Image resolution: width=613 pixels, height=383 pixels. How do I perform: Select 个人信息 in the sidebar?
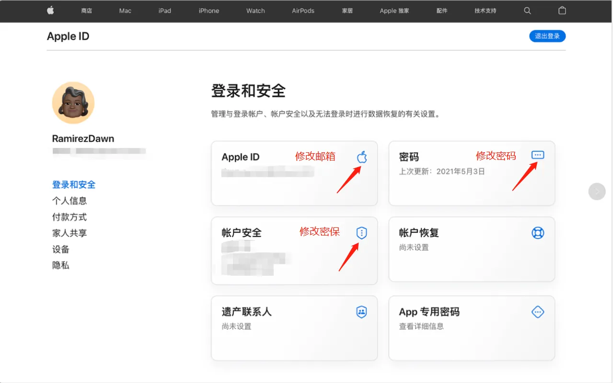click(69, 201)
